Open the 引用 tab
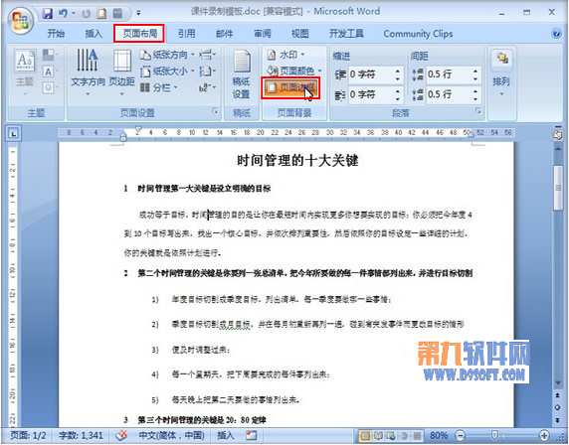The height and width of the screenshot is (445, 569). click(x=187, y=34)
